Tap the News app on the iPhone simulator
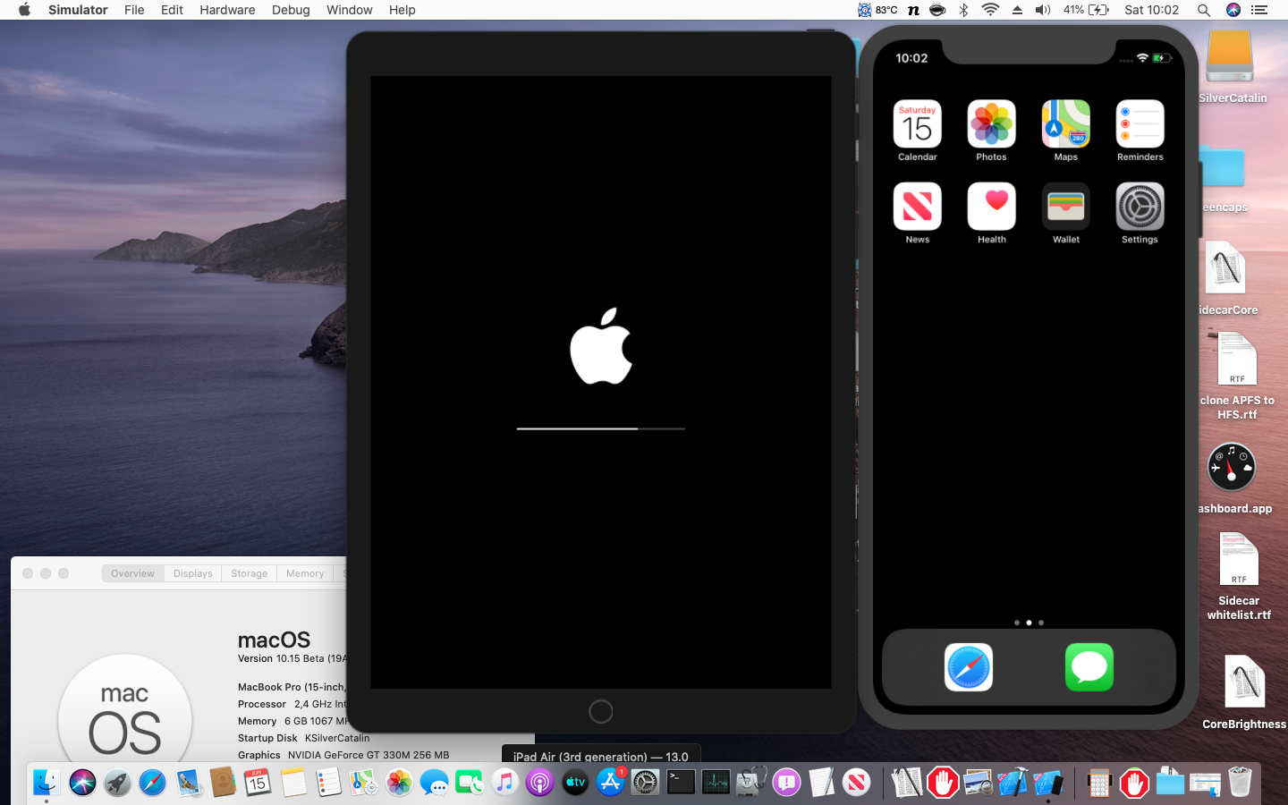Viewport: 1288px width, 805px height. 917,207
